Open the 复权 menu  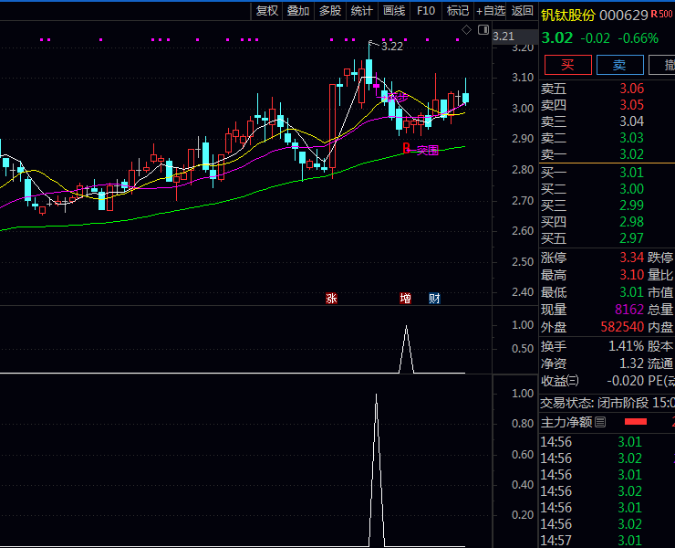coord(266,11)
